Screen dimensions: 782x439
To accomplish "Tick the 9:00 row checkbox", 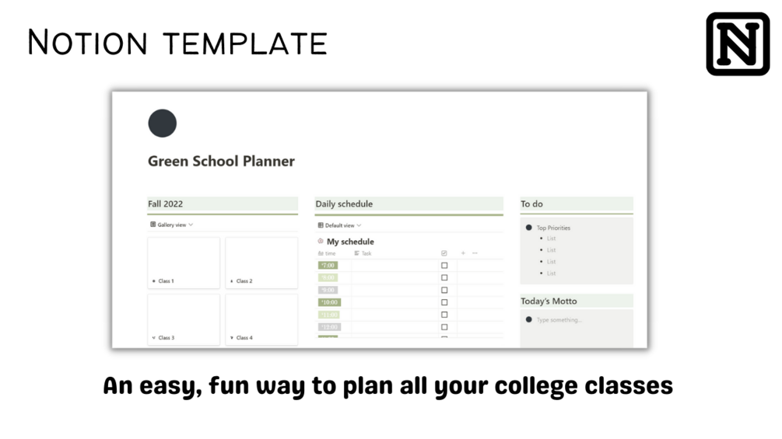I will click(x=444, y=290).
